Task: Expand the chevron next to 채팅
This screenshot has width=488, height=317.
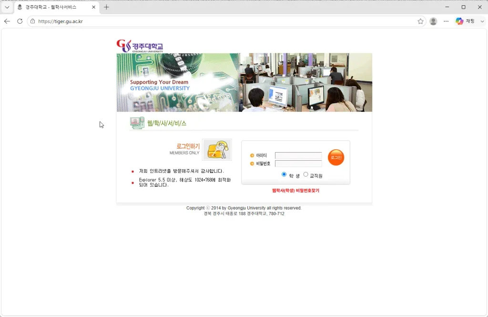Action: tap(482, 21)
